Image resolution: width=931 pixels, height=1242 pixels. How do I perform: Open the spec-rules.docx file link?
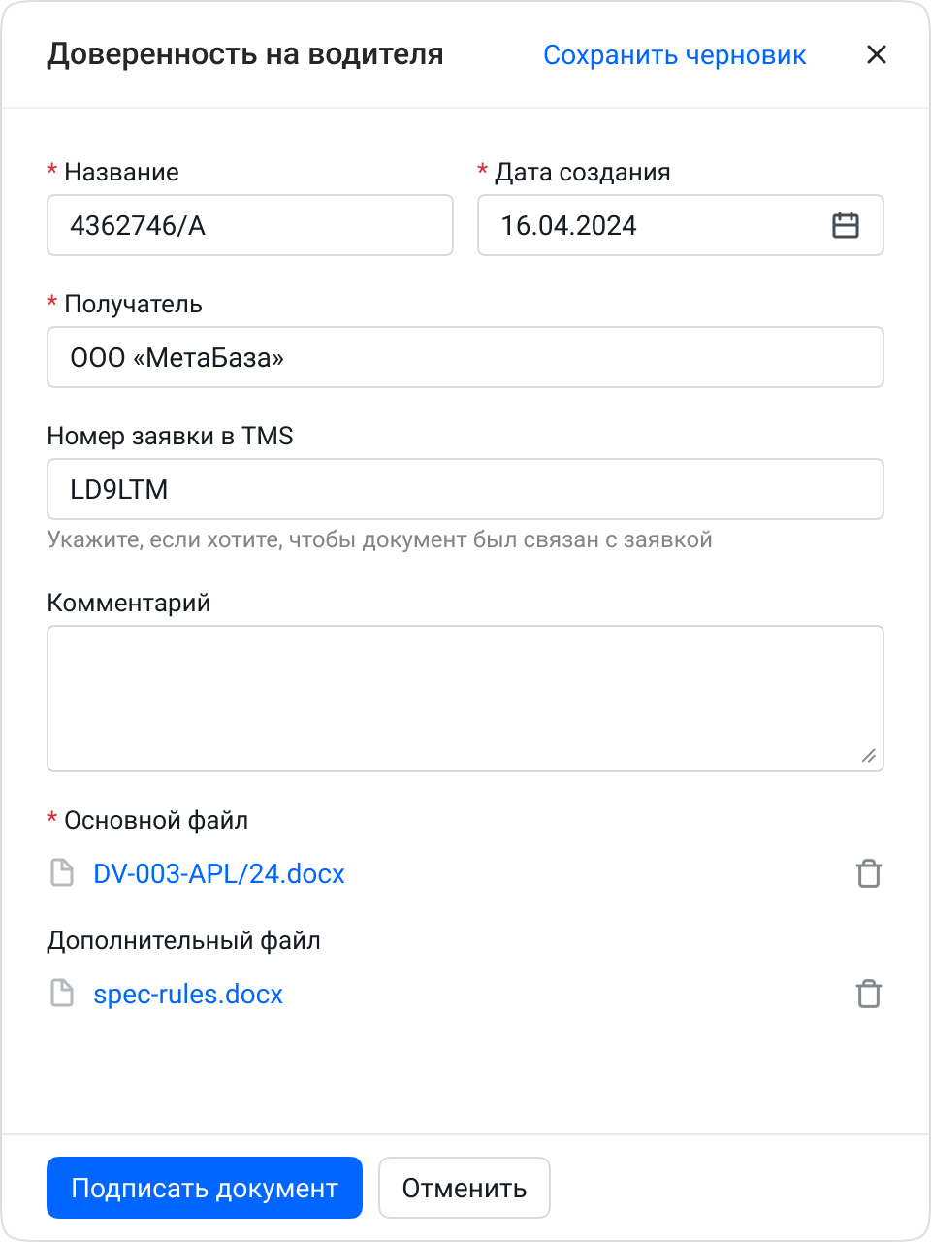tap(187, 994)
